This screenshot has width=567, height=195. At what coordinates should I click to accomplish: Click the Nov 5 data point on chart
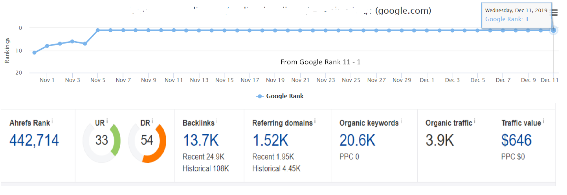(x=97, y=30)
